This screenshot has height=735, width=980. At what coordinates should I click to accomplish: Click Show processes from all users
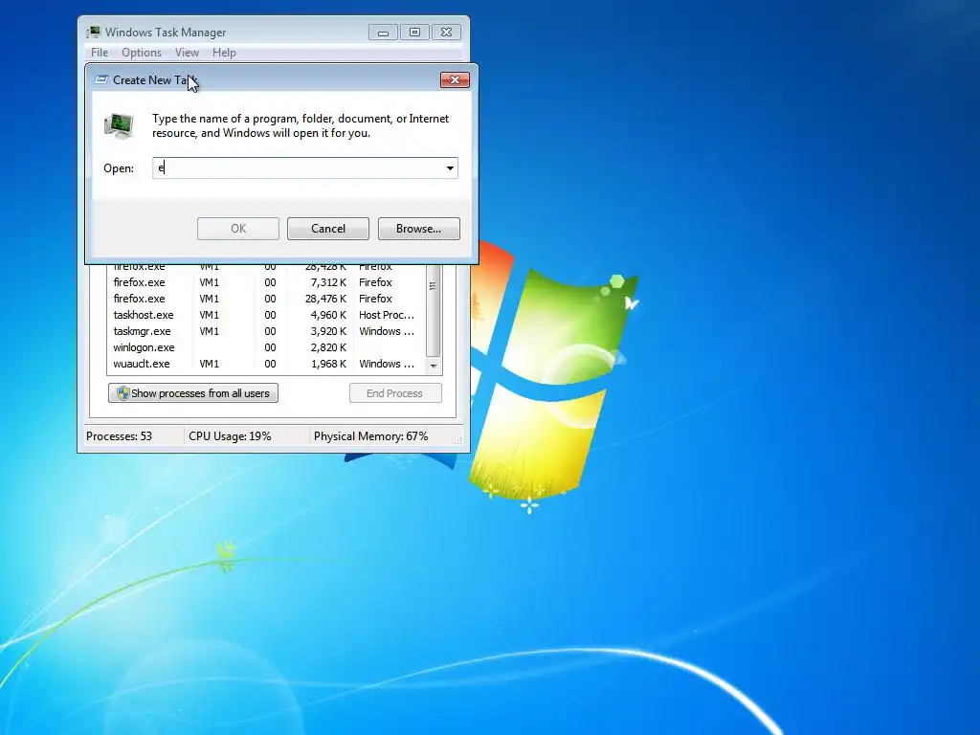[193, 393]
